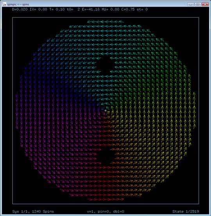Viewport: 211px width, 216px height.
Task: Click the Mz= 0.00 magnetization value
Action: (111, 9)
